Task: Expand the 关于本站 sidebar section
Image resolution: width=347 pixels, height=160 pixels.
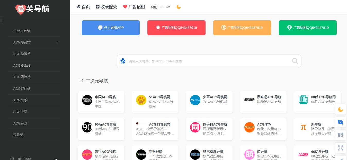Action: [56, 159]
